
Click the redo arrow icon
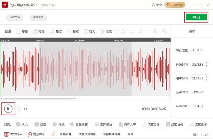click(140, 32)
